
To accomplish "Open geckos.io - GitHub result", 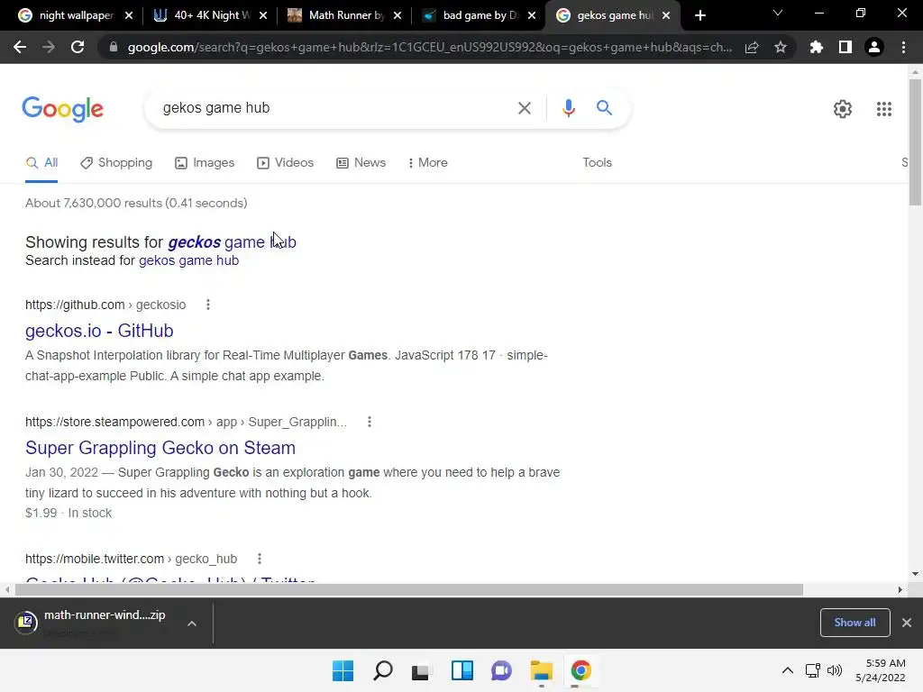I will click(x=99, y=331).
